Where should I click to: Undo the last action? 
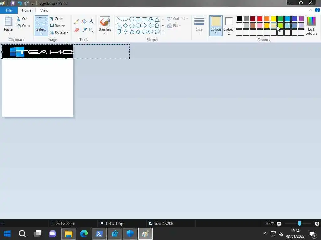click(x=20, y=3)
